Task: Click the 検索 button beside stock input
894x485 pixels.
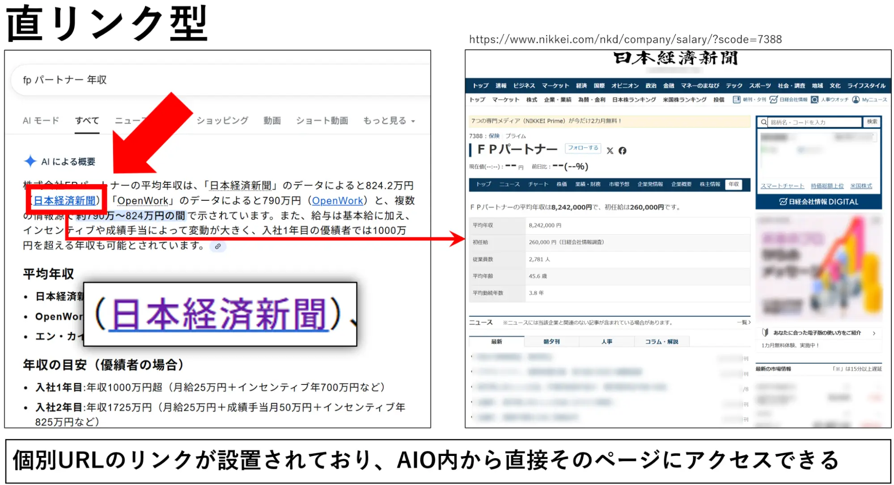Action: pyautogui.click(x=872, y=122)
